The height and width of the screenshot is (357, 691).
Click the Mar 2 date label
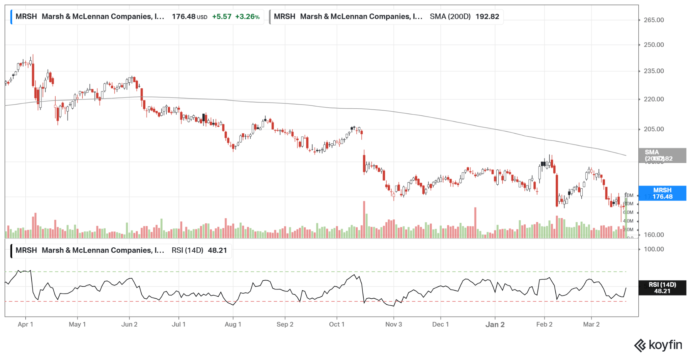(x=591, y=324)
